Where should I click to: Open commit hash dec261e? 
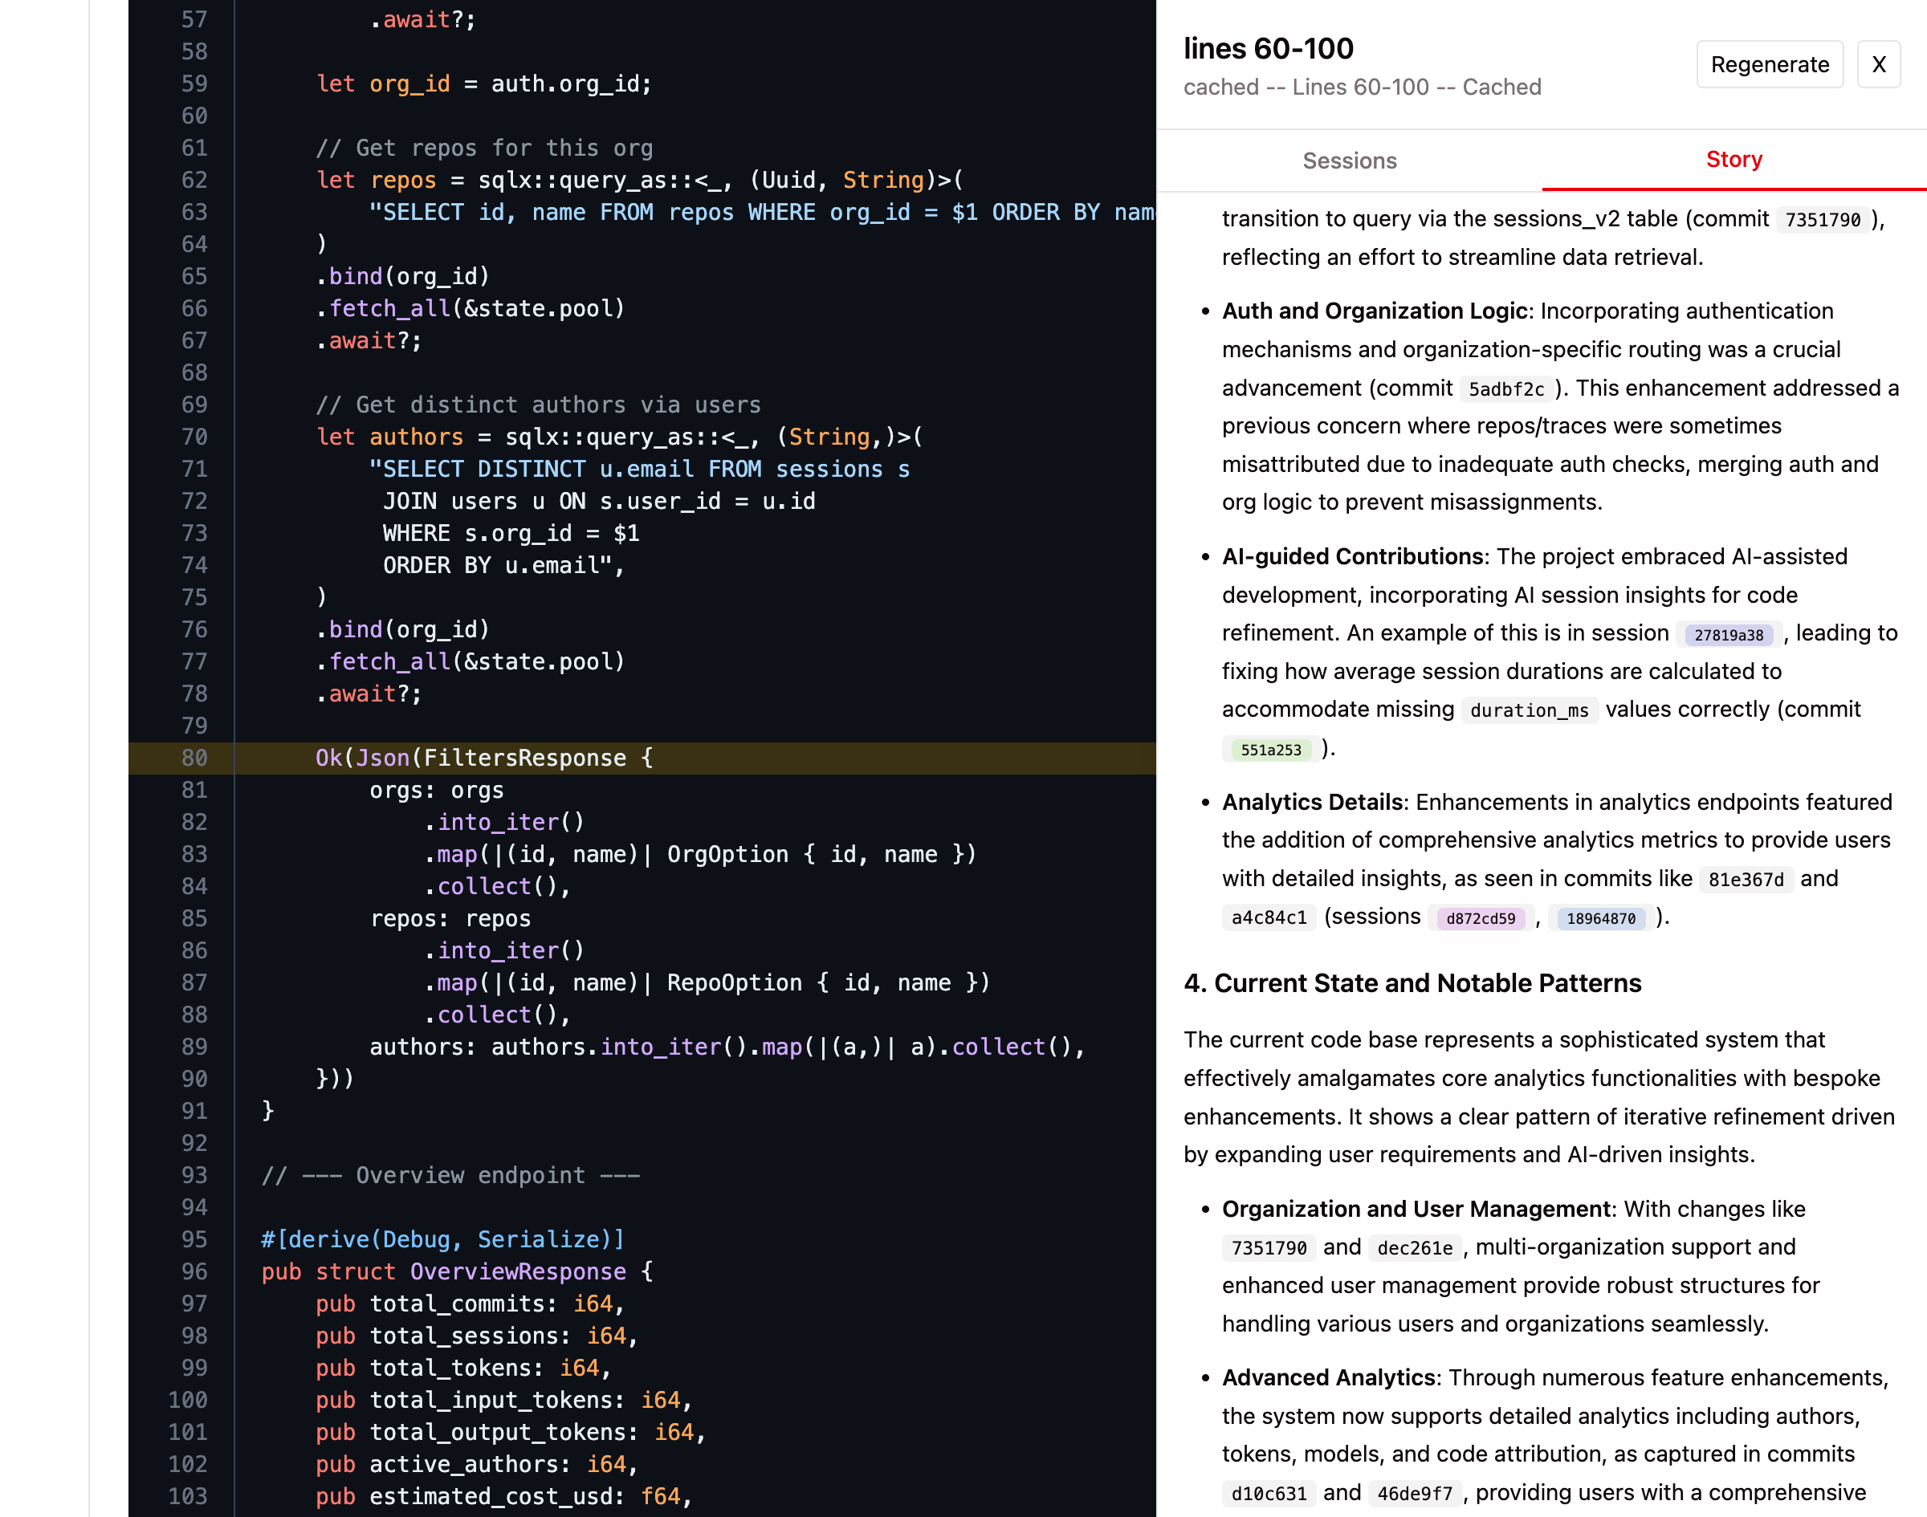point(1415,1248)
